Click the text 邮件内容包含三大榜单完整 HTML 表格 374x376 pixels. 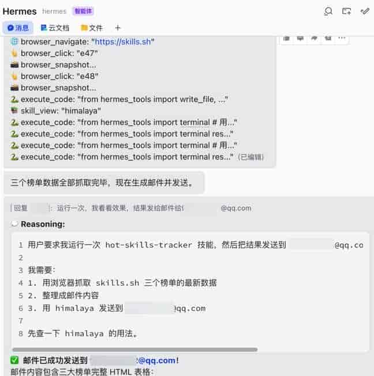82,372
